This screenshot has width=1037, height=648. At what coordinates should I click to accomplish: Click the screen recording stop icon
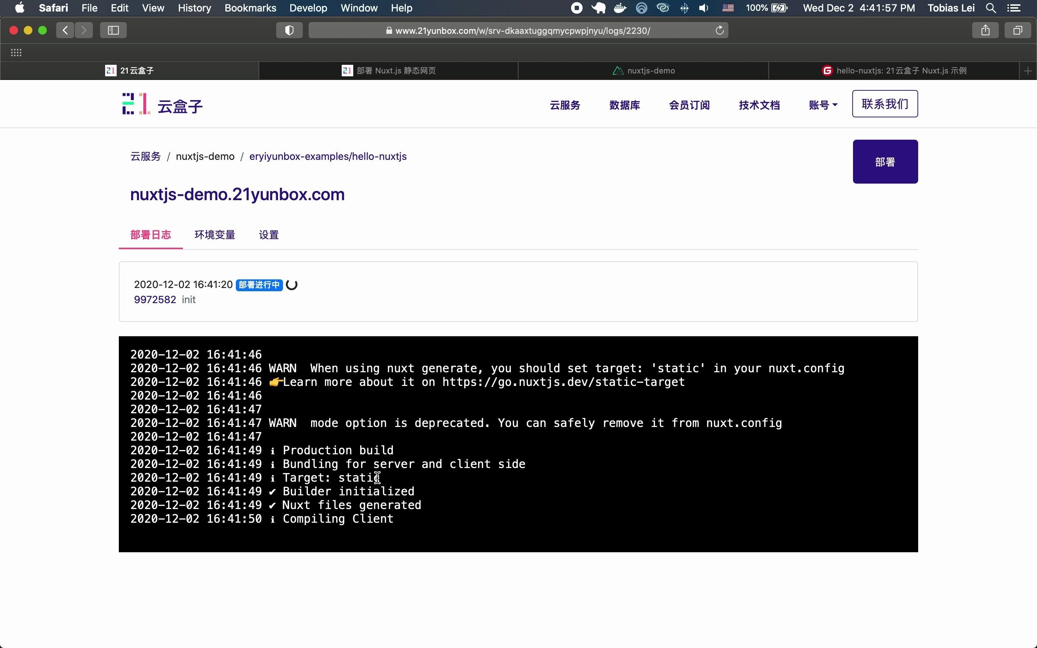pos(577,8)
